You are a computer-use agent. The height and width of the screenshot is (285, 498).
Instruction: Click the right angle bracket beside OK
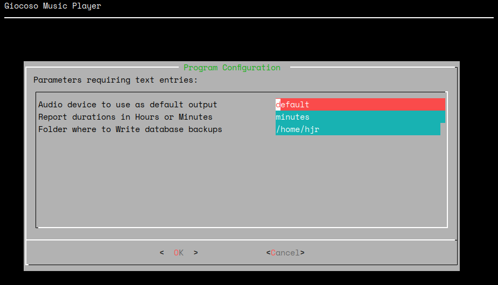tap(196, 253)
